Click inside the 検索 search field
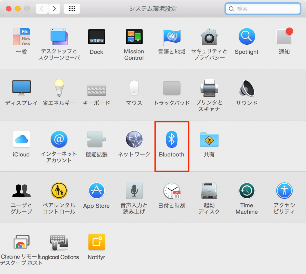This screenshot has height=274, width=306. 263,9
